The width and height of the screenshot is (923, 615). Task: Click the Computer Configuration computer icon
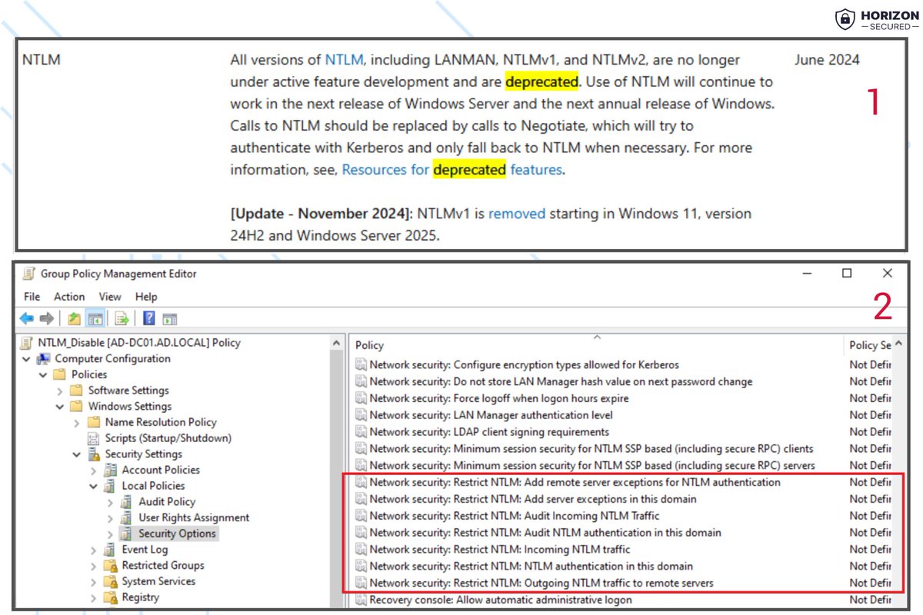(x=44, y=359)
